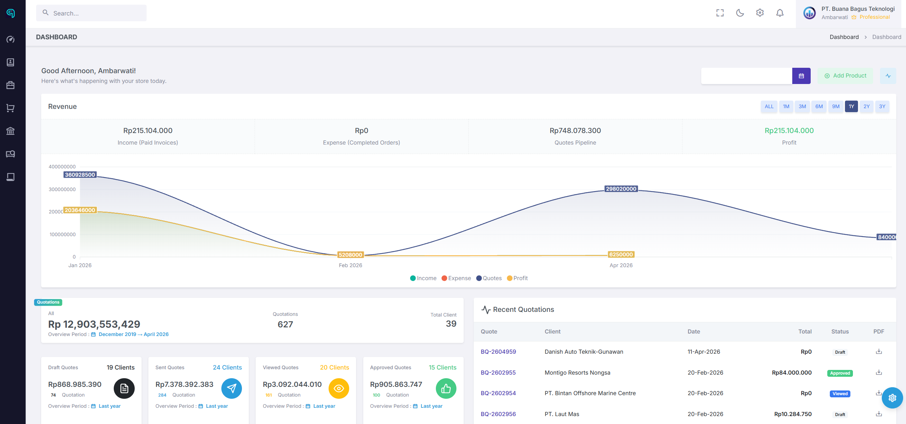
Task: Click the Search input field
Action: 91,13
